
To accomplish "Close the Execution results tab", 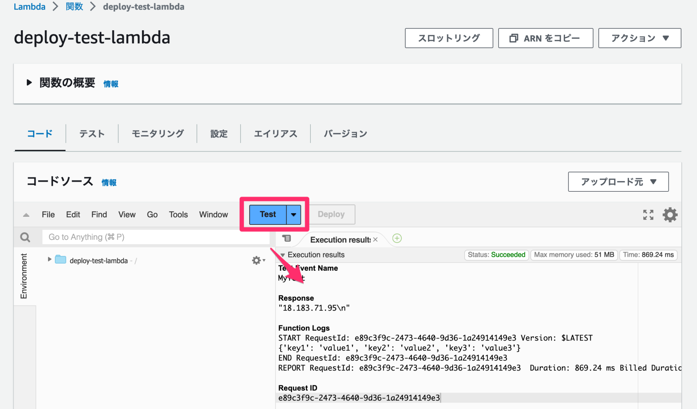I will (x=375, y=239).
